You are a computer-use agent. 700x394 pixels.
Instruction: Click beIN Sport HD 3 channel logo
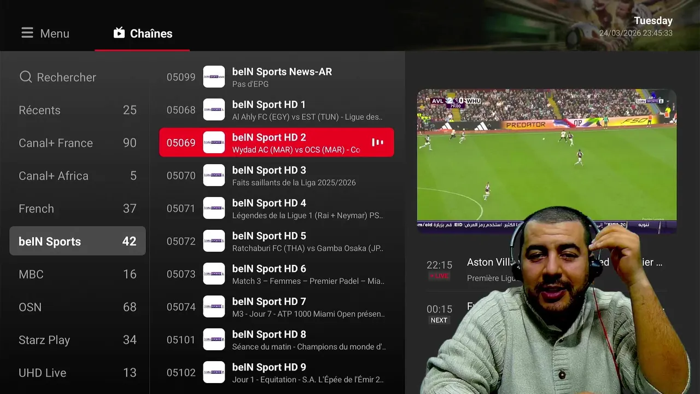214,175
